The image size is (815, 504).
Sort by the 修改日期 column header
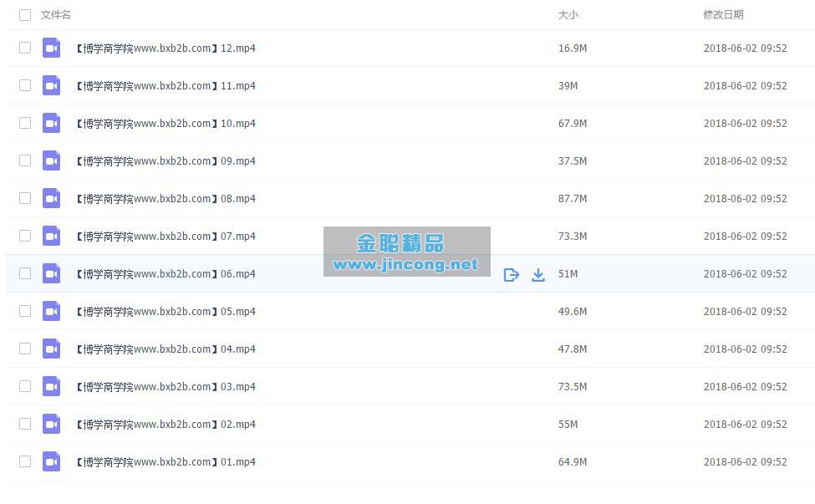(723, 15)
